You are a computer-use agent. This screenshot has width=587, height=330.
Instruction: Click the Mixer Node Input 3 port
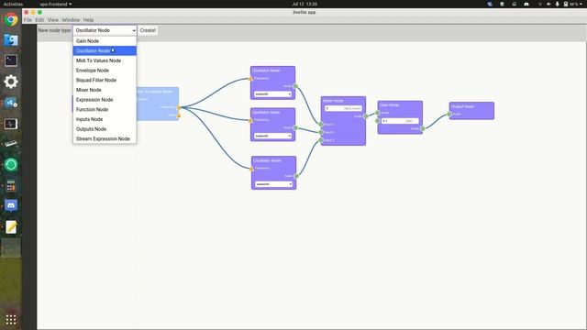pyautogui.click(x=321, y=140)
